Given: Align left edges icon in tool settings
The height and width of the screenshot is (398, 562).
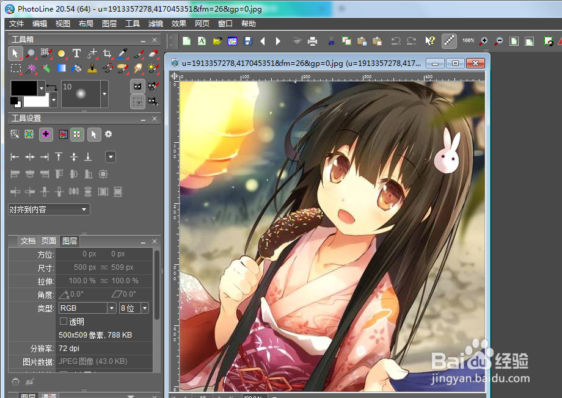Looking at the screenshot, I should [x=15, y=156].
